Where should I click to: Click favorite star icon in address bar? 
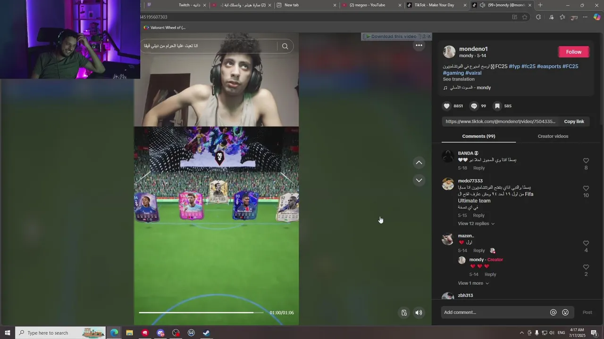[525, 17]
